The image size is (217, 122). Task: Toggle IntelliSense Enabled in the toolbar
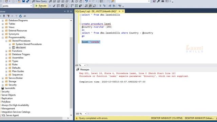point(66,6)
